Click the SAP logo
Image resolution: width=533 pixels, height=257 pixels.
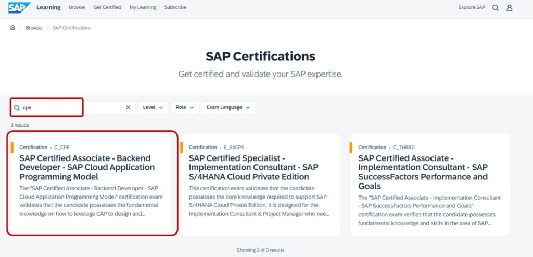[x=20, y=7]
